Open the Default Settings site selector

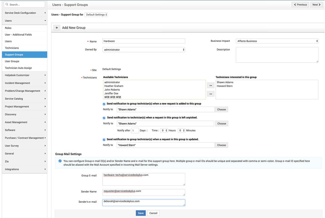[x=96, y=14]
